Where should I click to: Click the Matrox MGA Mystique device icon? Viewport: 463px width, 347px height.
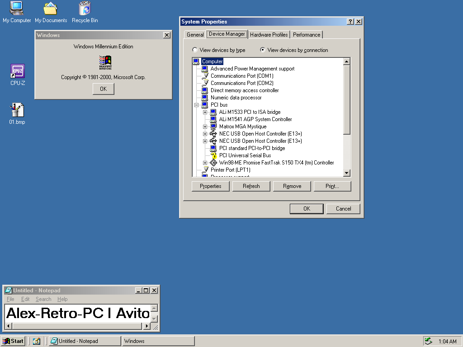click(x=213, y=127)
